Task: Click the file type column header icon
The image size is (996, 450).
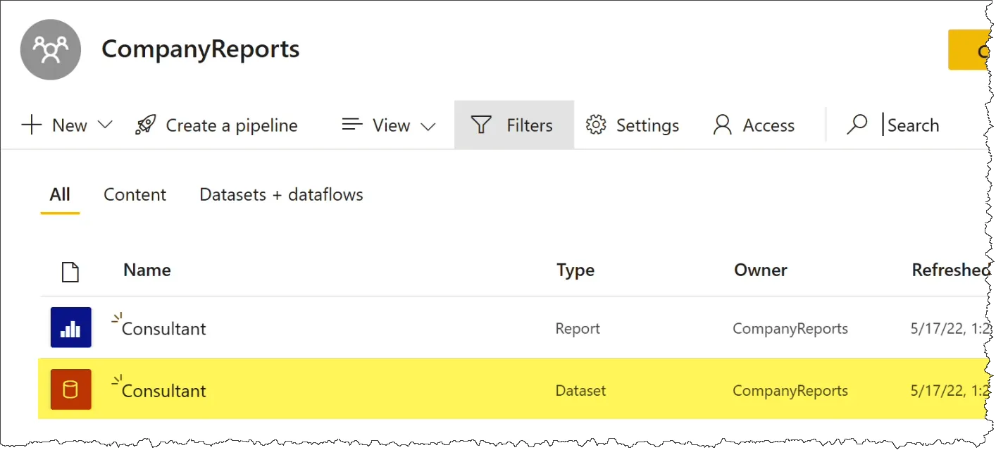Action: (x=70, y=271)
